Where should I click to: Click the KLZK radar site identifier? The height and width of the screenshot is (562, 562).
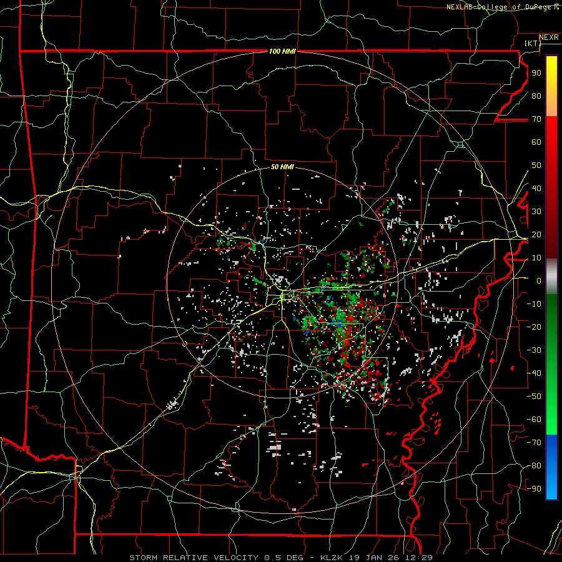pos(332,558)
